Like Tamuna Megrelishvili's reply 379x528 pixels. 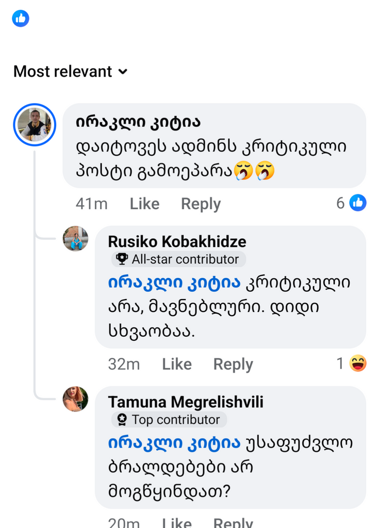[177, 522]
